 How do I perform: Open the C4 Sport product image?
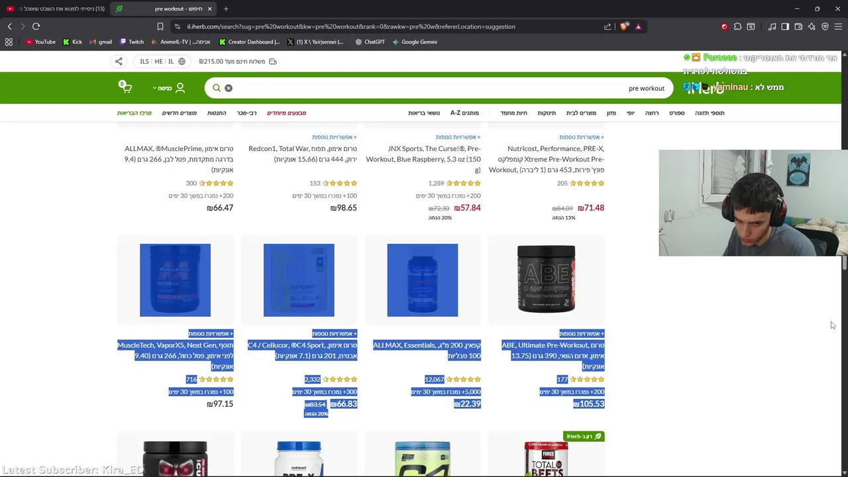[x=299, y=280]
